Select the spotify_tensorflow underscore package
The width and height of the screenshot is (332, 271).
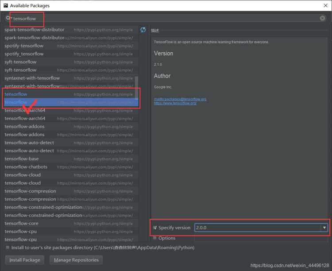coord(71,54)
